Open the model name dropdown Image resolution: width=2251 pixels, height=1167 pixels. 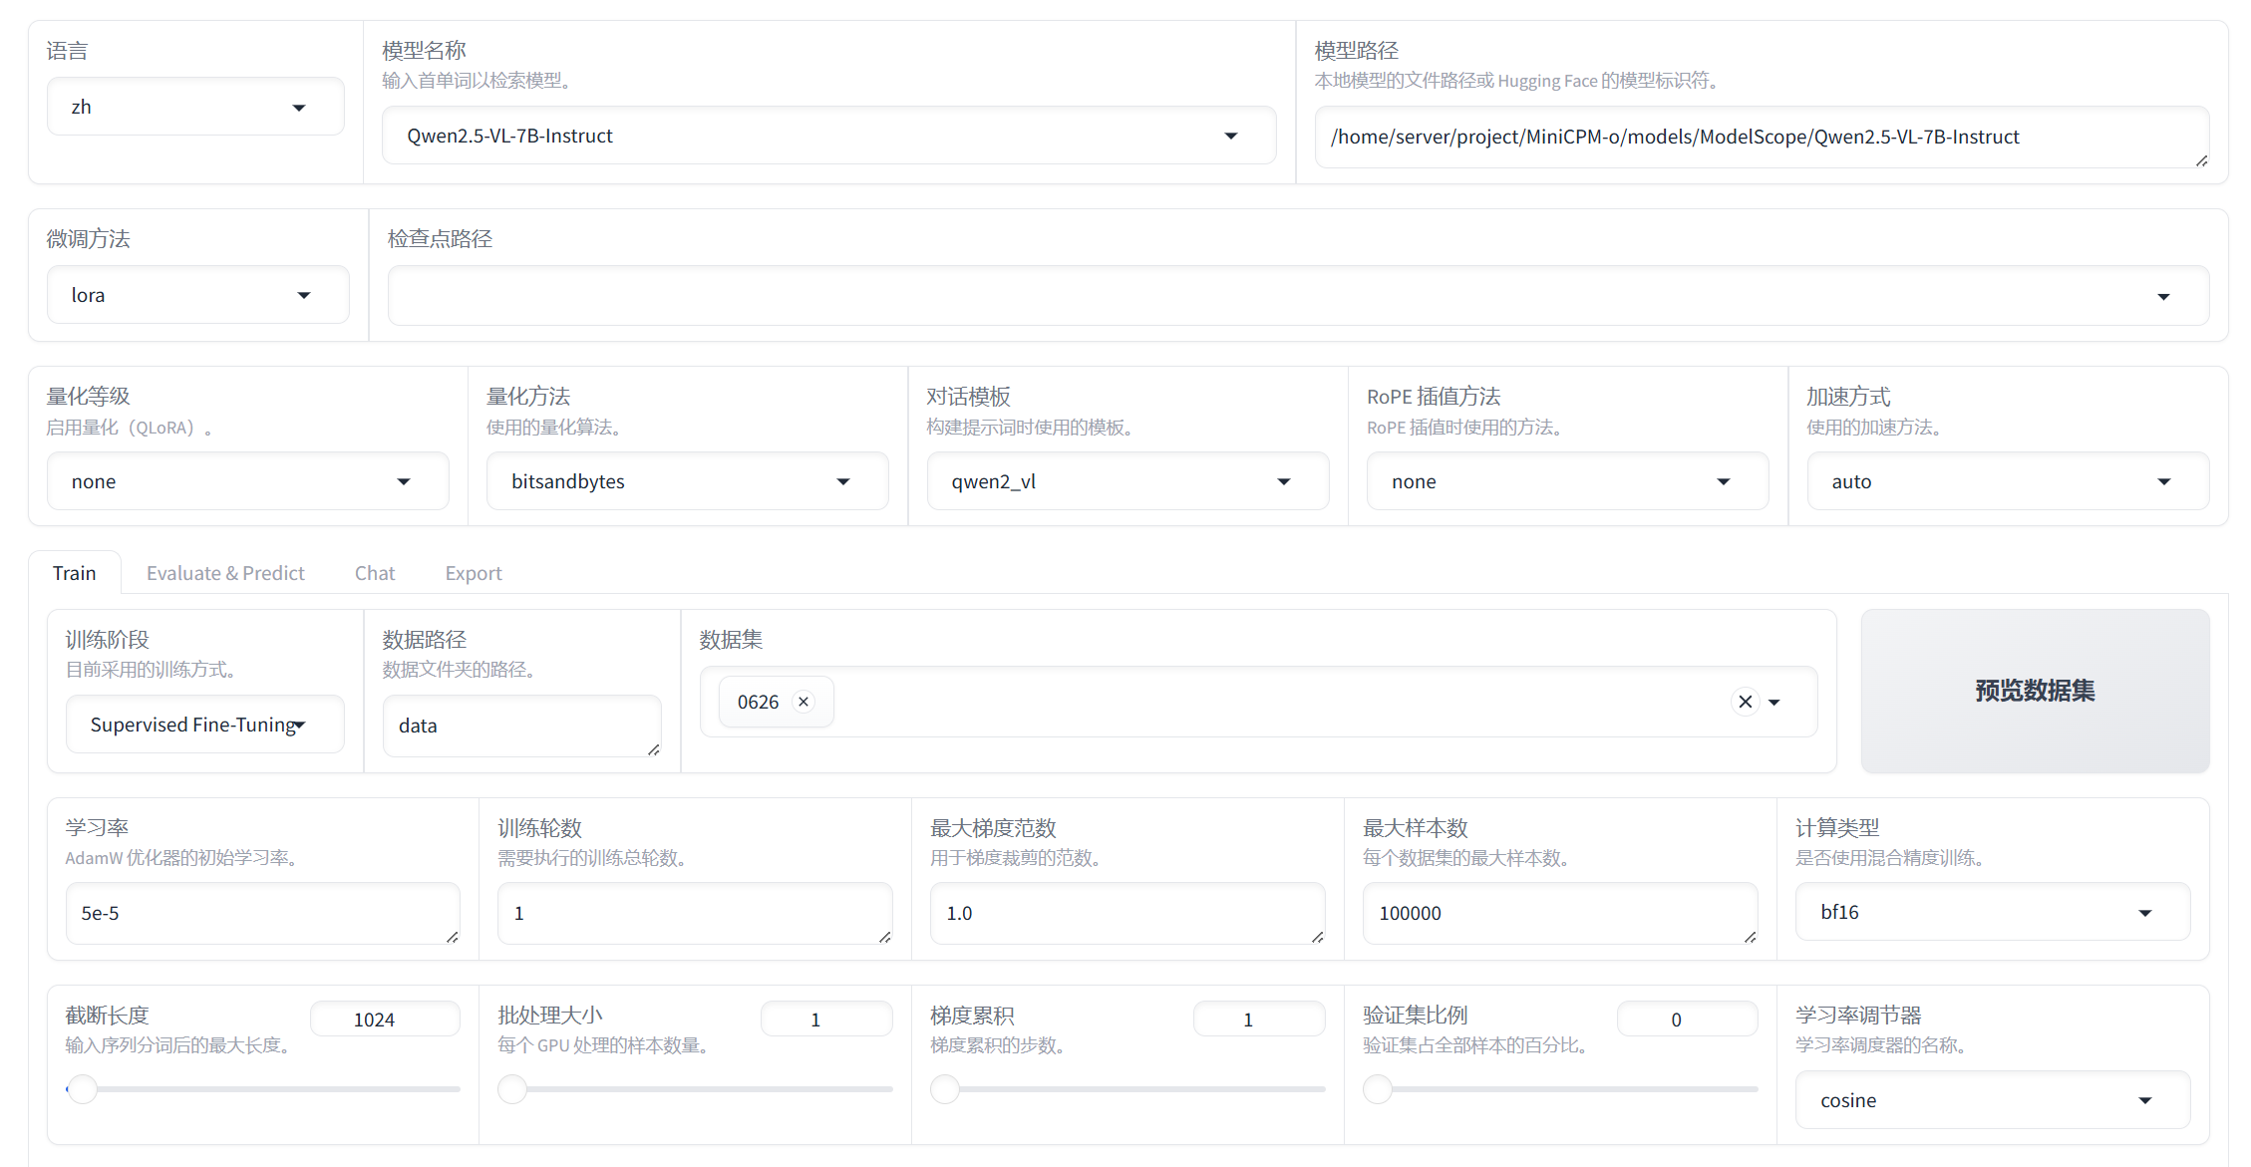(x=828, y=136)
